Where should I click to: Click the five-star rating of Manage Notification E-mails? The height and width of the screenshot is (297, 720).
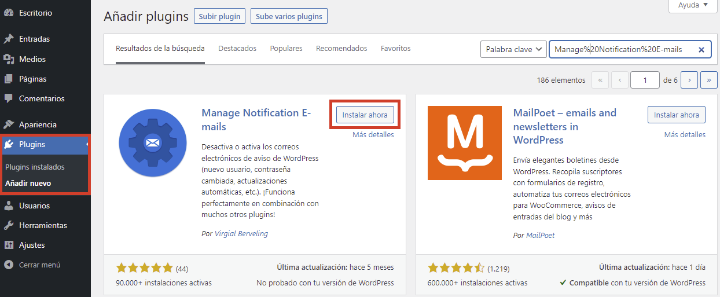[x=145, y=268]
